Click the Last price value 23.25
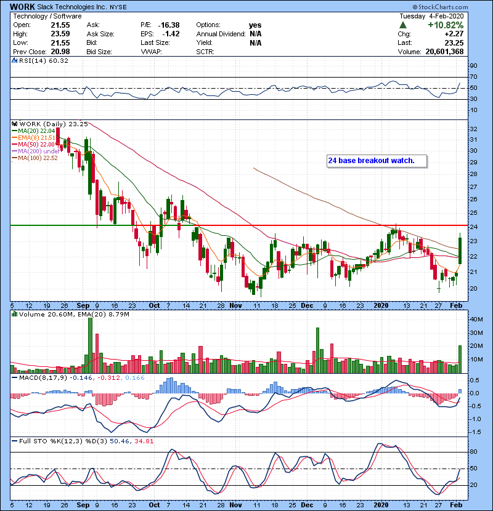This screenshot has height=511, width=493. (454, 42)
